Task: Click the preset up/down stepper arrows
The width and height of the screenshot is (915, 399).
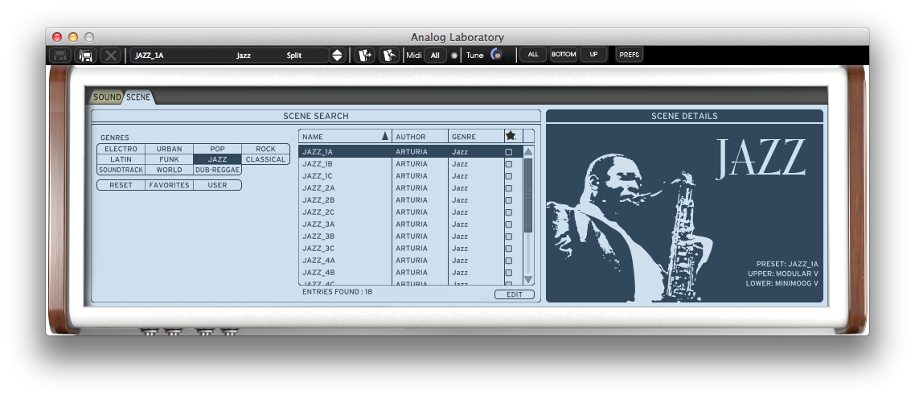Action: tap(337, 56)
